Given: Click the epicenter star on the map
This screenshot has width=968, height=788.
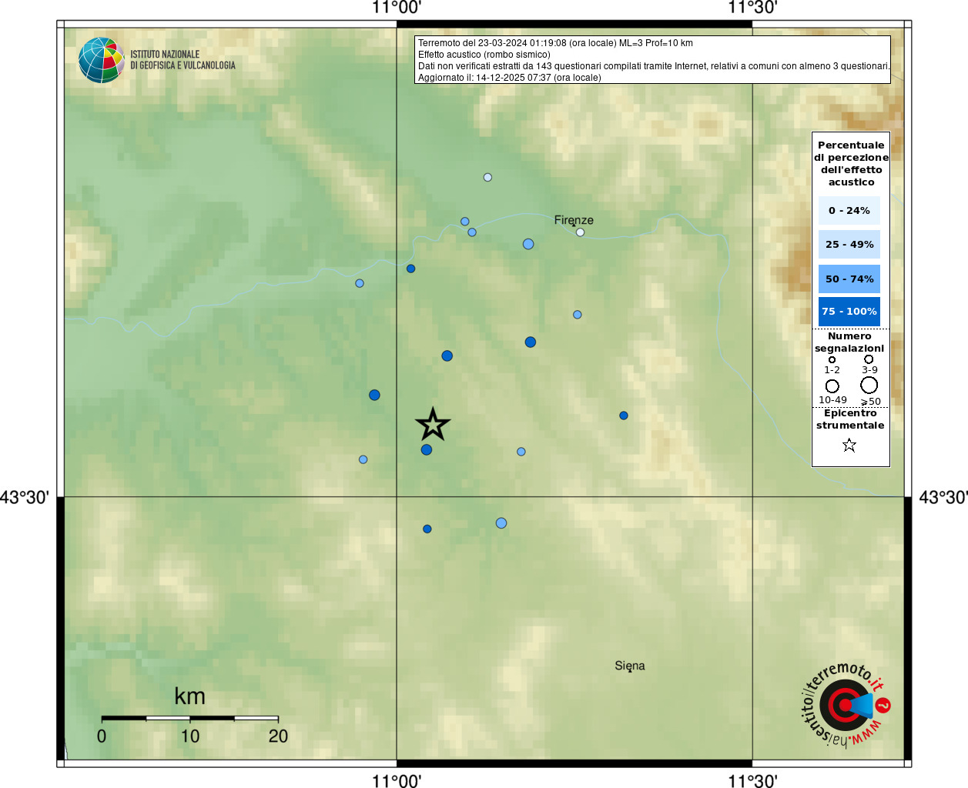Looking at the screenshot, I should [x=433, y=424].
